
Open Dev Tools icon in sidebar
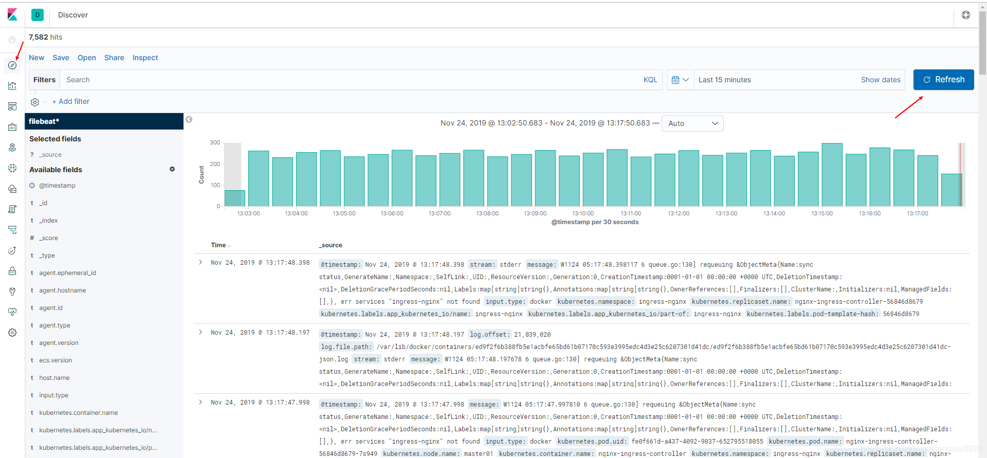click(x=12, y=291)
